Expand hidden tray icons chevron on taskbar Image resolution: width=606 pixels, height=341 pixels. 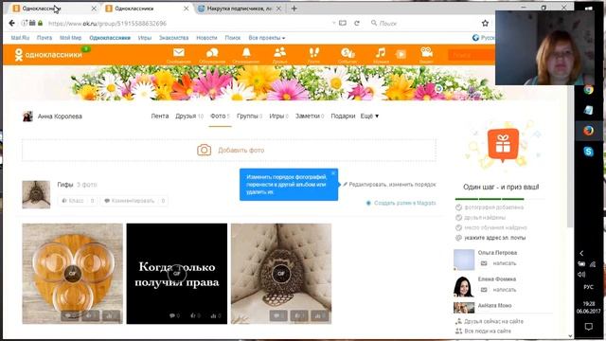pyautogui.click(x=581, y=253)
